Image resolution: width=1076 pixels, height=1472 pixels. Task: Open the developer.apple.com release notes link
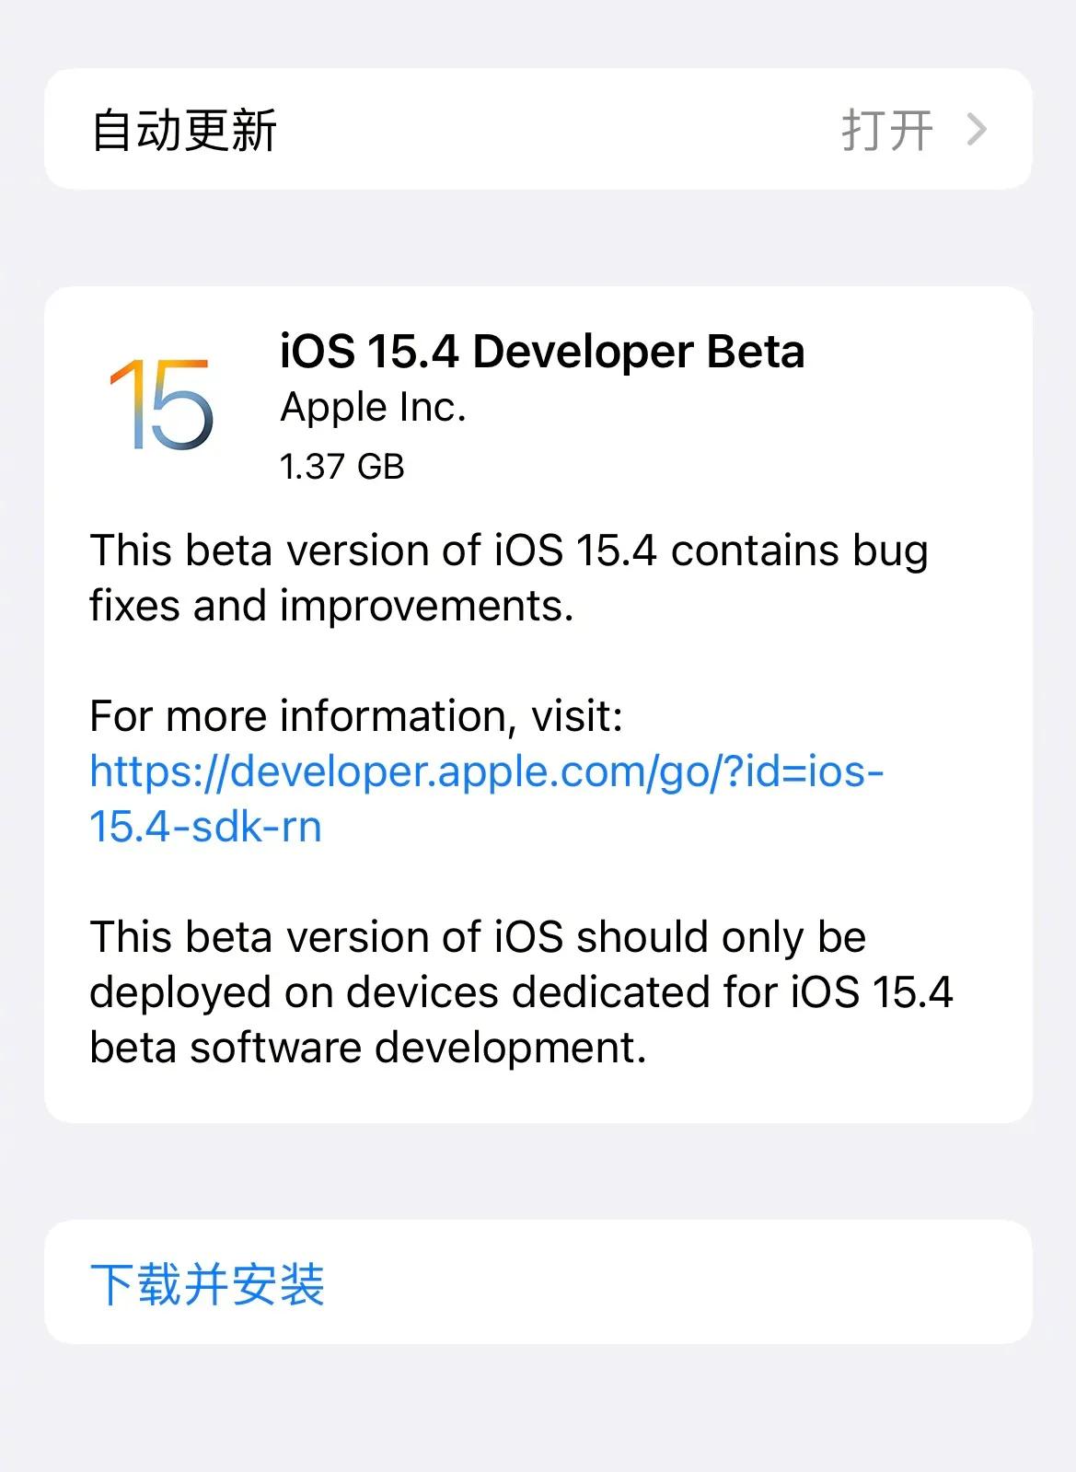coord(487,771)
